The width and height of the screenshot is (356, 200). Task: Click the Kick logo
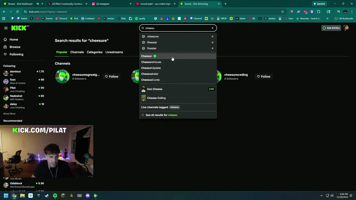[x=20, y=28]
